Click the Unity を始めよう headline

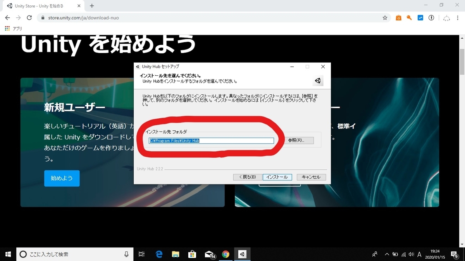point(108,44)
